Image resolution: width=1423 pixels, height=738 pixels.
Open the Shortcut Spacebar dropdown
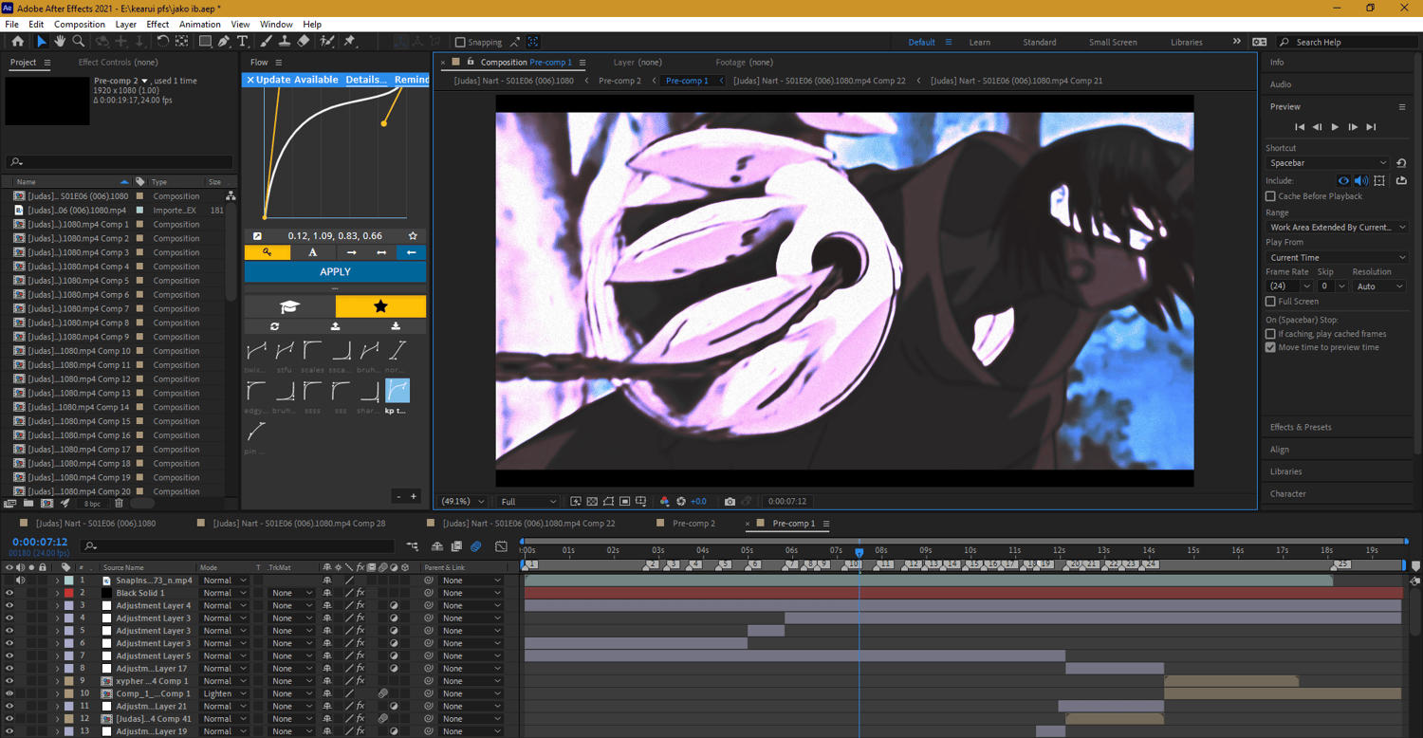(x=1327, y=163)
